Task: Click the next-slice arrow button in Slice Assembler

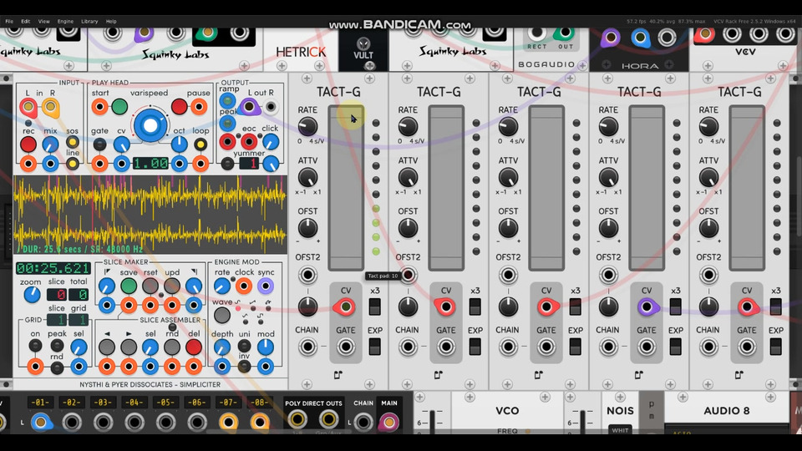Action: click(129, 347)
